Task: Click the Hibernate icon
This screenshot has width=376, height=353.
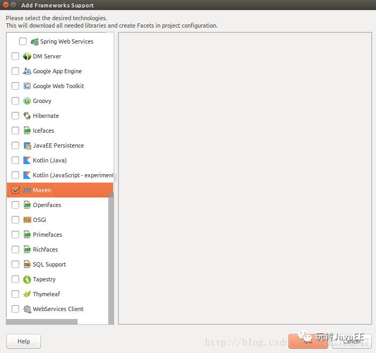Action: coord(27,116)
